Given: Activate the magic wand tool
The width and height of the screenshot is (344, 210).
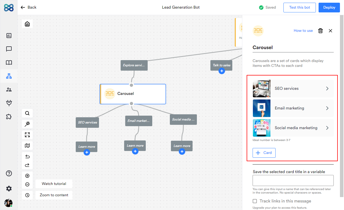Looking at the screenshot, I should [27, 124].
